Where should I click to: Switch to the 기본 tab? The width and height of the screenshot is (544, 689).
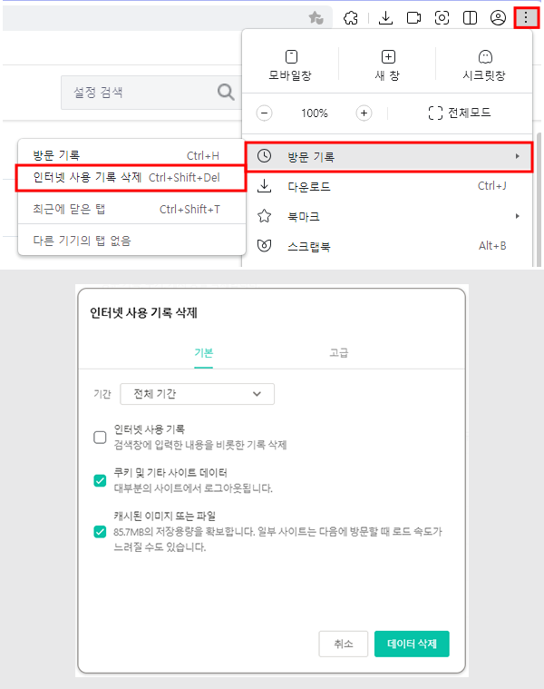(204, 353)
